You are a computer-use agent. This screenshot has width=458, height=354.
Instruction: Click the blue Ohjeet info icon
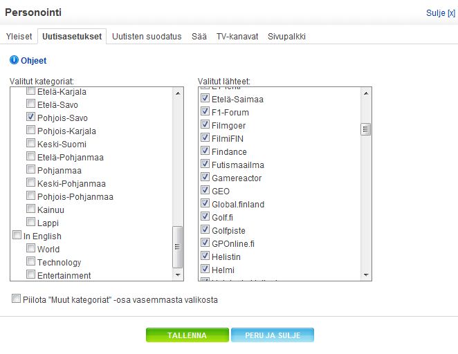point(14,61)
